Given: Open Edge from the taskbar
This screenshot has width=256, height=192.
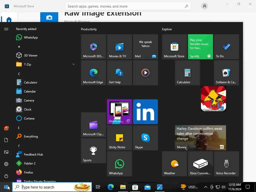Looking at the screenshot, I should pos(111,187).
